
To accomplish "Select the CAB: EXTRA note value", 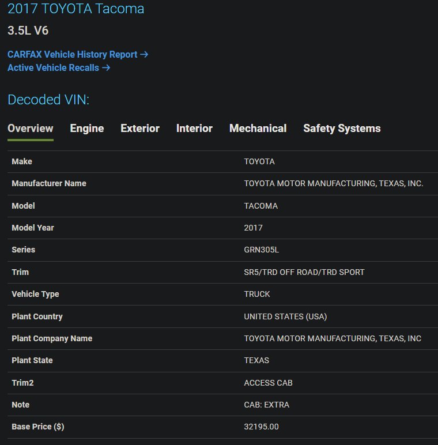I will coord(267,405).
